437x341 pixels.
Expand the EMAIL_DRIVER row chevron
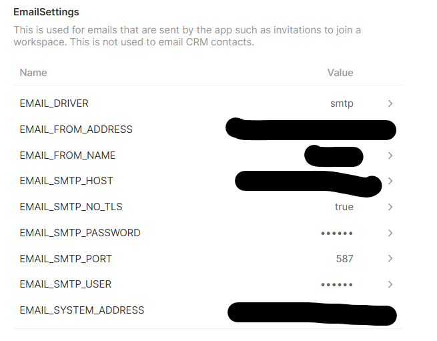tap(390, 103)
